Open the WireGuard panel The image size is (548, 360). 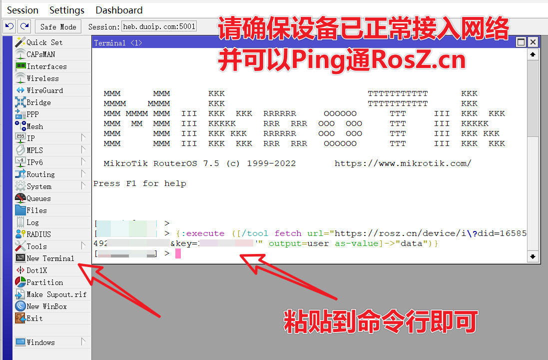pos(39,90)
